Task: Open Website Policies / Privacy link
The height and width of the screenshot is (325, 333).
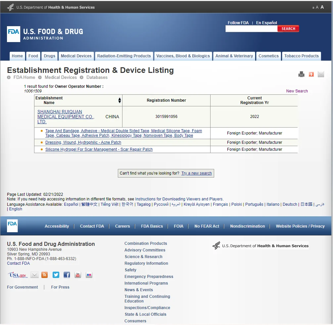Action: [300, 226]
